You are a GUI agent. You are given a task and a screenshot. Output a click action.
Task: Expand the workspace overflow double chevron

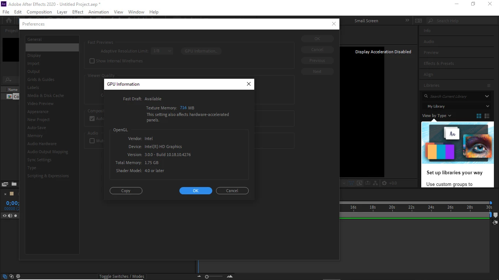click(407, 20)
